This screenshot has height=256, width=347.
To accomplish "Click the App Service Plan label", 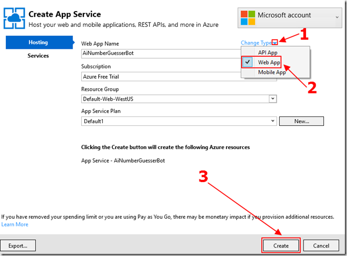I will (101, 111).
